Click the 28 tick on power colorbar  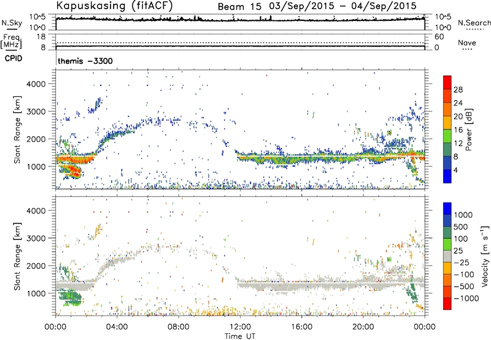click(x=458, y=90)
